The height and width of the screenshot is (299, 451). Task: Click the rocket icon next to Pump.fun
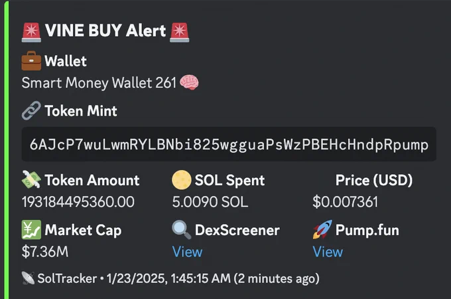pos(322,230)
